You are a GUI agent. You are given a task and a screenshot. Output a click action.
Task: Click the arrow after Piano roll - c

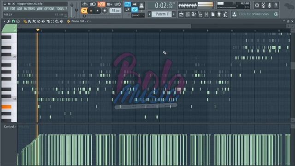click(90, 22)
